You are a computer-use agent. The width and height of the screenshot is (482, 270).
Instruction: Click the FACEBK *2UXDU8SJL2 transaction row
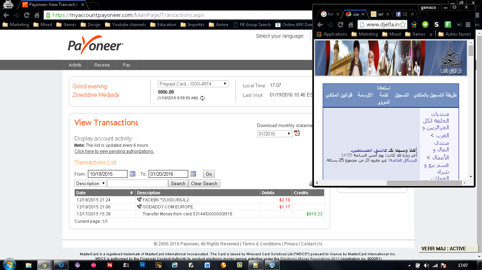click(199, 200)
